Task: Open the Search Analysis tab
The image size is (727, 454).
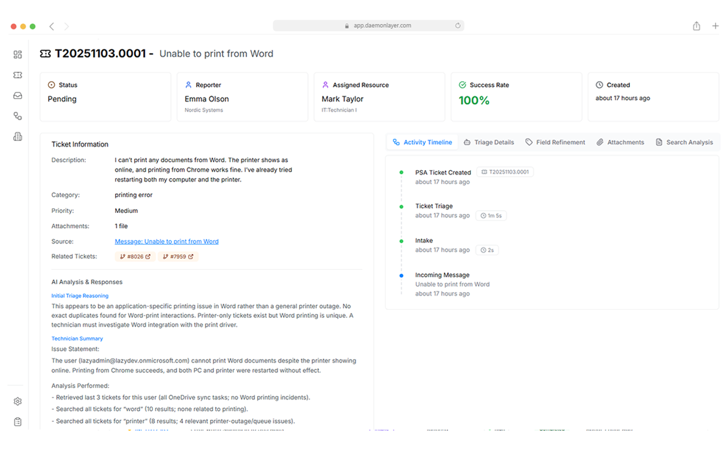Action: 684,142
